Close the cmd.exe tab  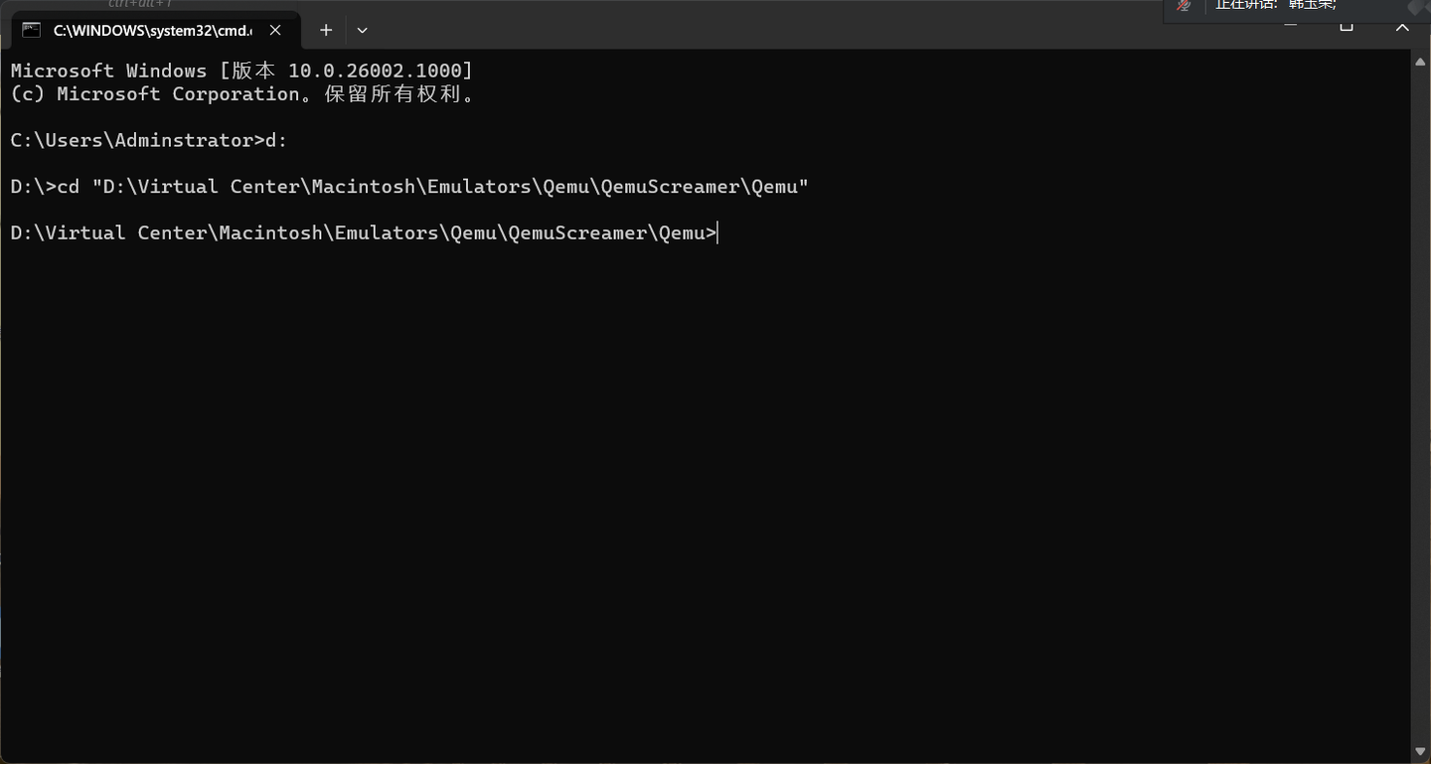pyautogui.click(x=275, y=30)
